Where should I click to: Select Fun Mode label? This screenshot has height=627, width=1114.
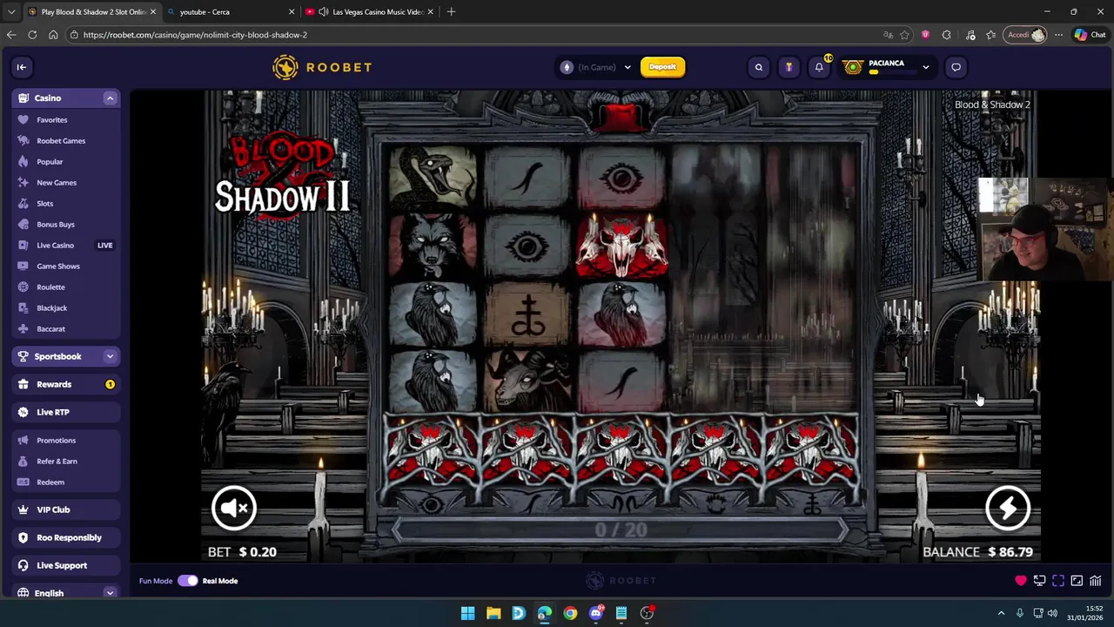[x=156, y=581]
